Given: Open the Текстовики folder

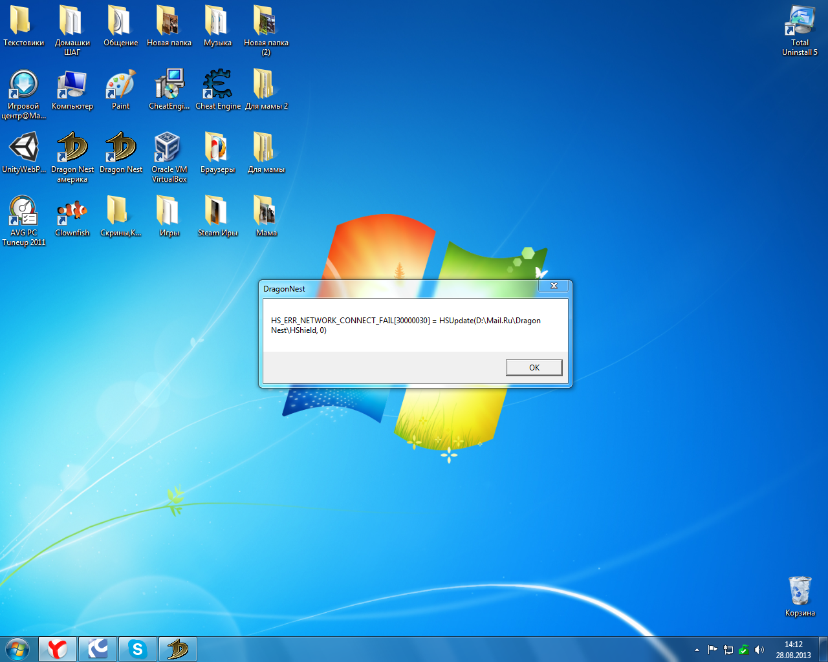Looking at the screenshot, I should point(23,26).
